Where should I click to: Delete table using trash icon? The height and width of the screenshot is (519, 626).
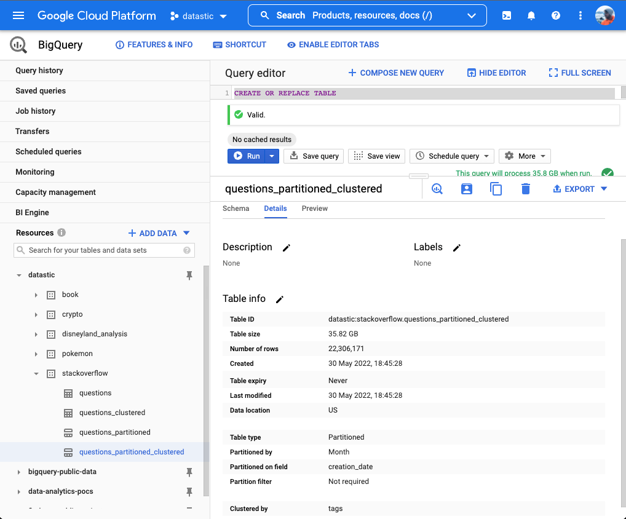point(525,189)
